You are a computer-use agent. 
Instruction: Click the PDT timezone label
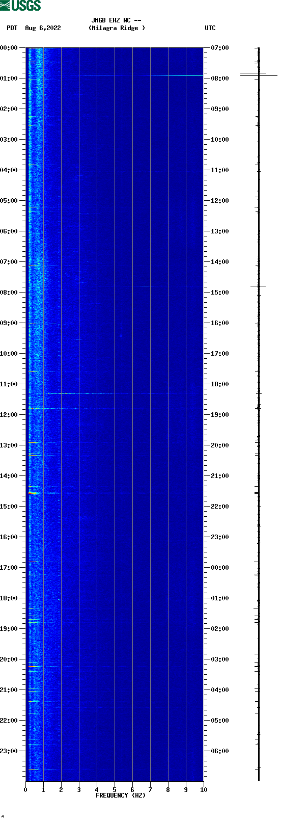pos(12,28)
